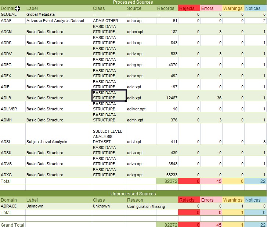The image size is (267, 227).
Task: Click the Records column header
Action: (167, 8)
